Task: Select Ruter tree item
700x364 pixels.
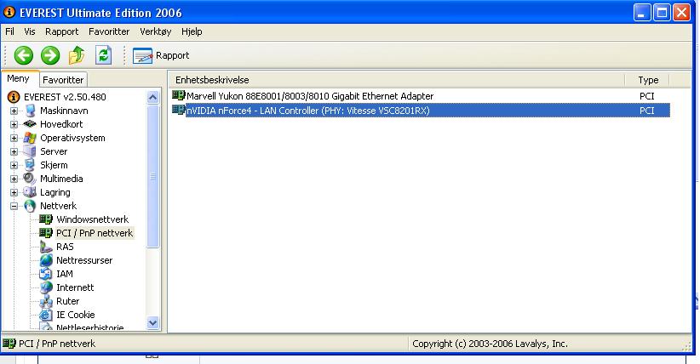Action: [68, 301]
